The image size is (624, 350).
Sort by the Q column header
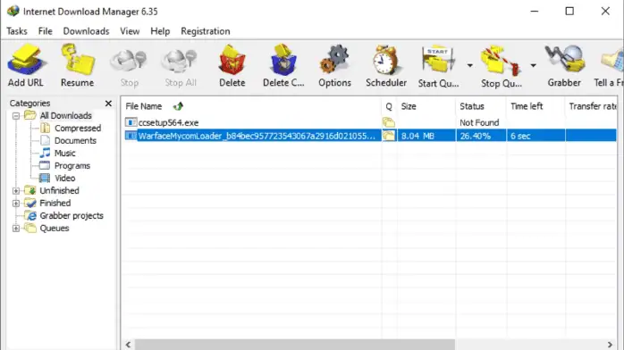(389, 106)
